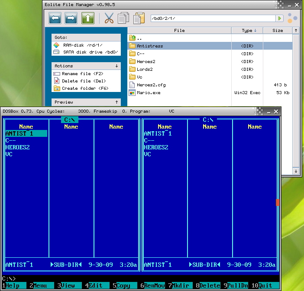Collapse the Actions panel
Image resolution: width=304 pixels, height=291 pixels.
(116, 66)
